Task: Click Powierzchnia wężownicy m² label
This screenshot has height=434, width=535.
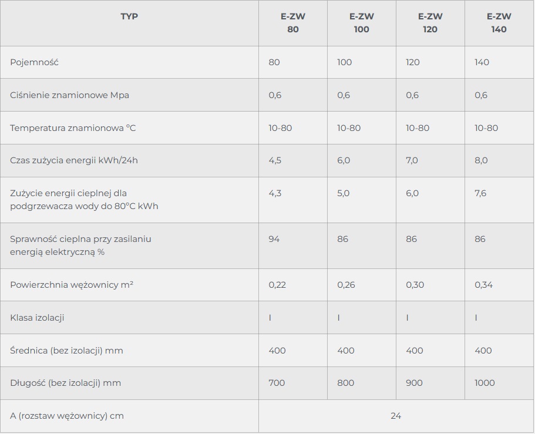Action: coord(72,285)
